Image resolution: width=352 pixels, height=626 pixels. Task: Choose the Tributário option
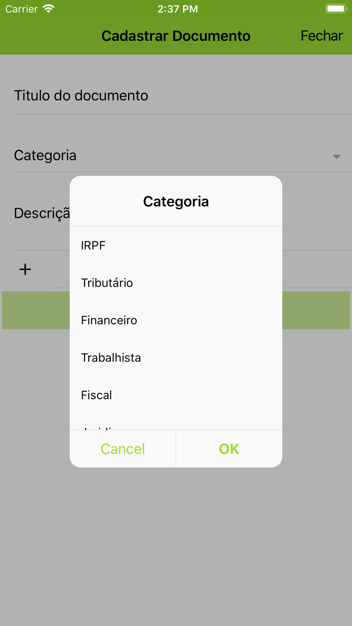point(176,283)
